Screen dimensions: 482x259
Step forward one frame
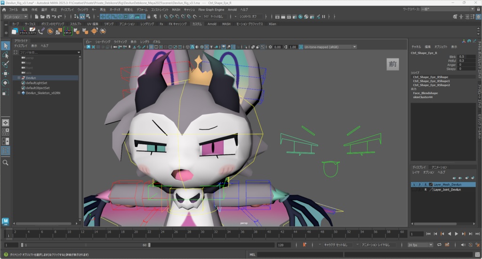(470, 234)
